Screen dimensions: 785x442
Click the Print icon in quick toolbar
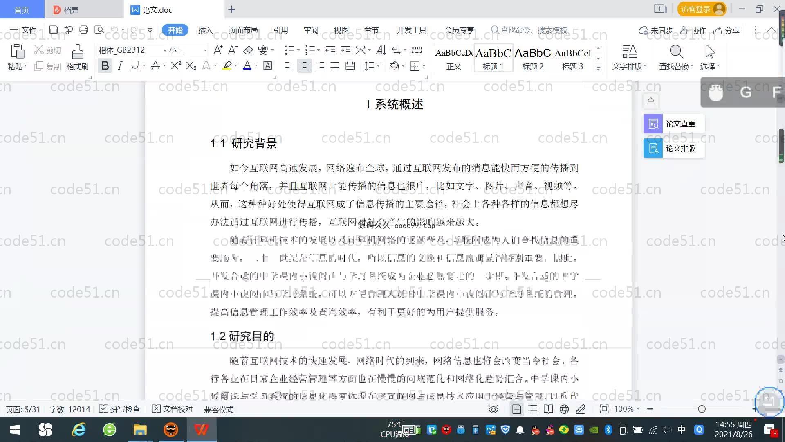point(84,30)
